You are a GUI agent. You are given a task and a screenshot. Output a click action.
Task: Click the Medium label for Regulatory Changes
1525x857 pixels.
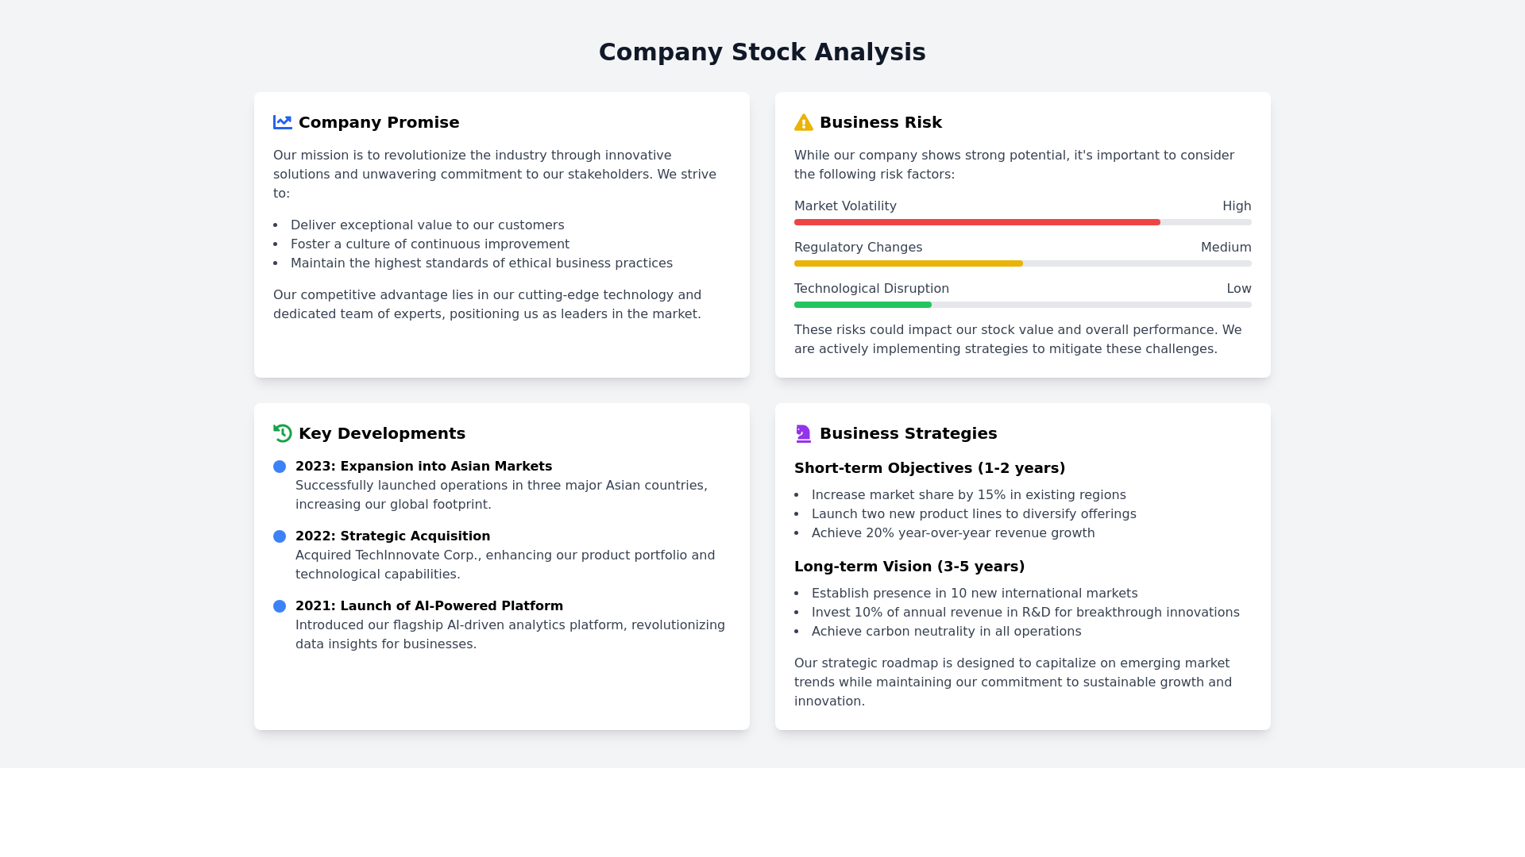pyautogui.click(x=1226, y=248)
